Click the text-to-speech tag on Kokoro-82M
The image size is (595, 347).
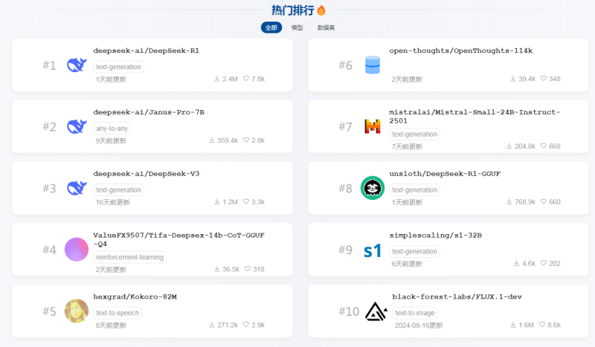point(118,313)
